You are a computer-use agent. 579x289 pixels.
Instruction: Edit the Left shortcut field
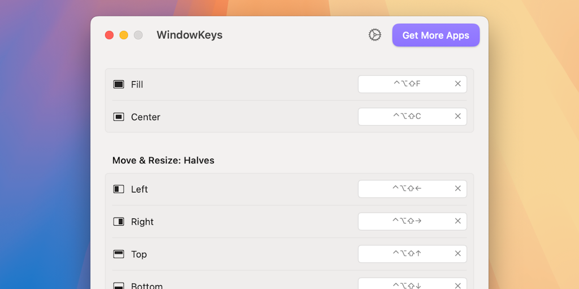[x=412, y=189]
